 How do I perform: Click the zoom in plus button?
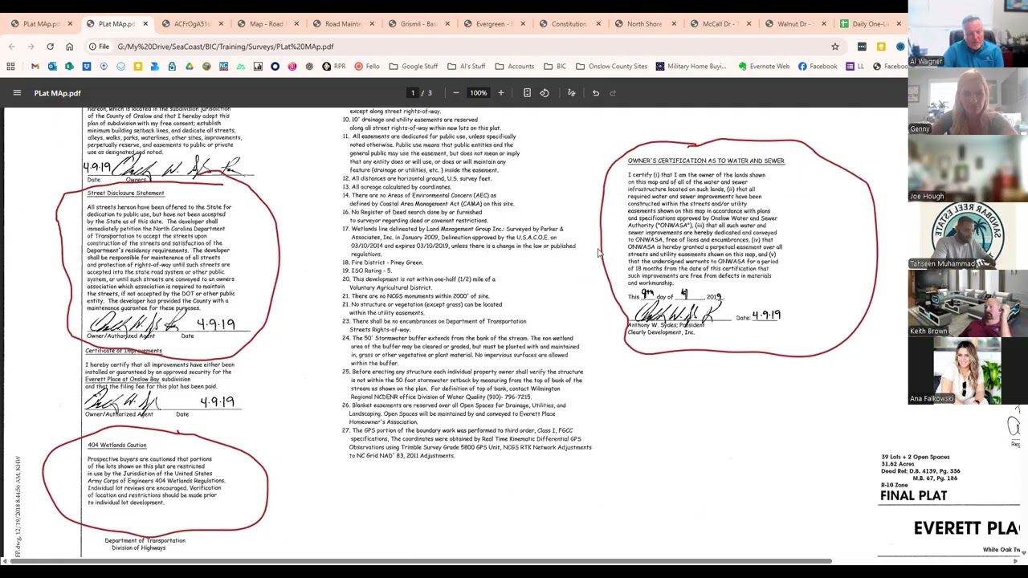click(500, 93)
